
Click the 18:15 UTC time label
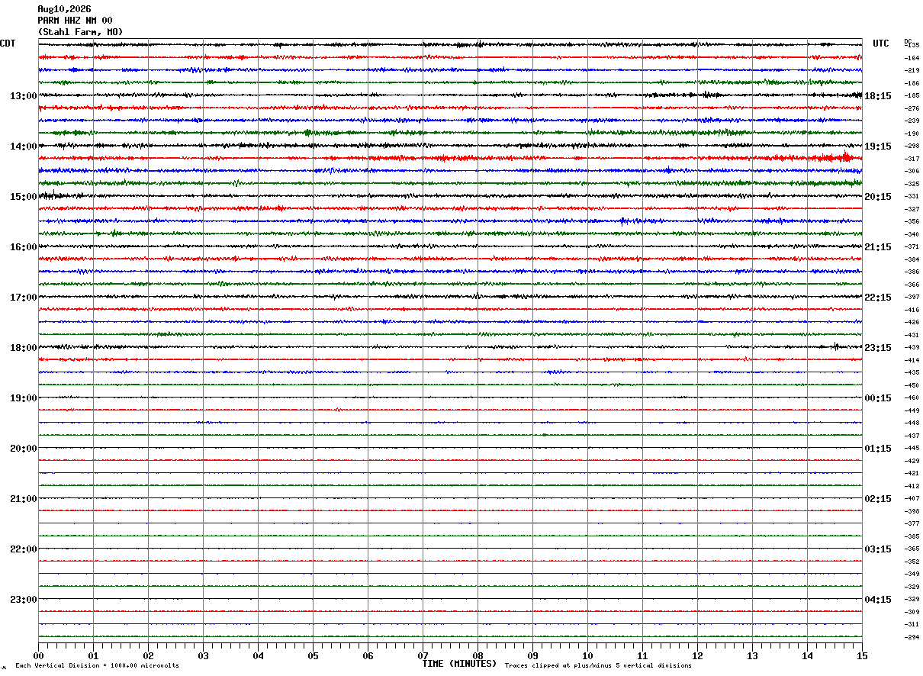click(x=878, y=96)
